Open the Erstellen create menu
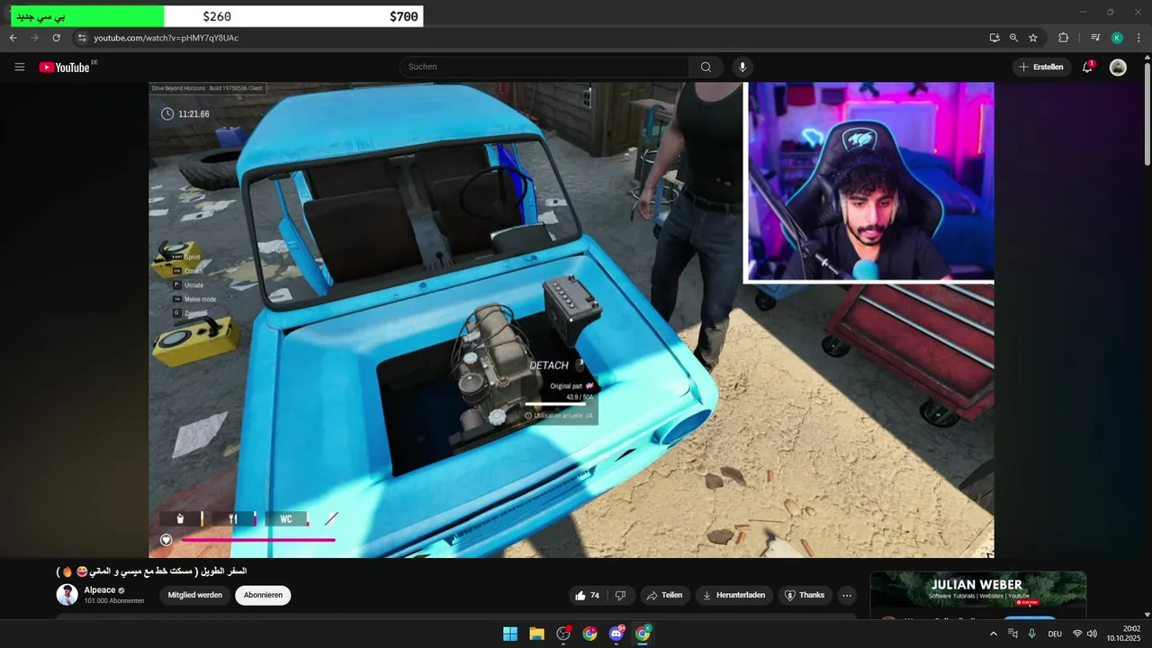Viewport: 1152px width, 648px height. (x=1041, y=67)
